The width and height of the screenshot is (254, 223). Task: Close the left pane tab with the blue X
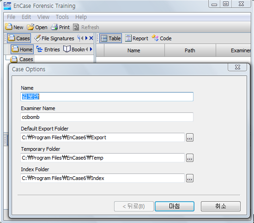coord(91,38)
